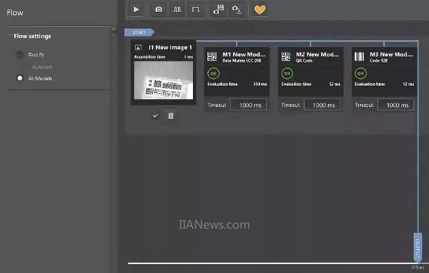Click the M2 Timeout input field
Image resolution: width=429 pixels, height=273 pixels.
(322, 105)
